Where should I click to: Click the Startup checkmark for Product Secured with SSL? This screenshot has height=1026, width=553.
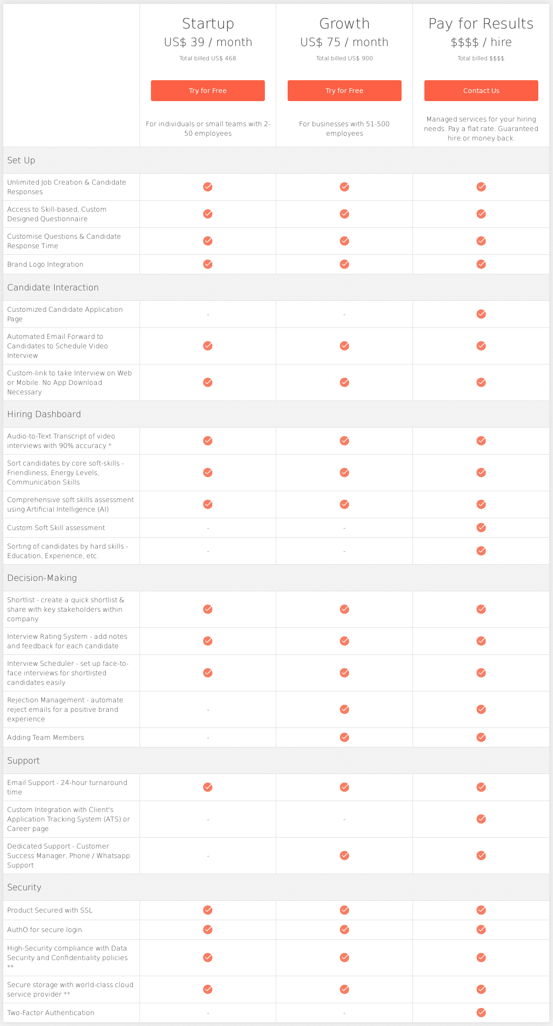(207, 910)
